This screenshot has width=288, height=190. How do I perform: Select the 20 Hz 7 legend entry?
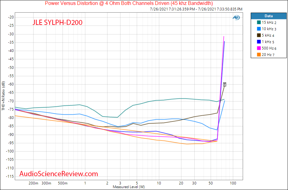pyautogui.click(x=266, y=55)
